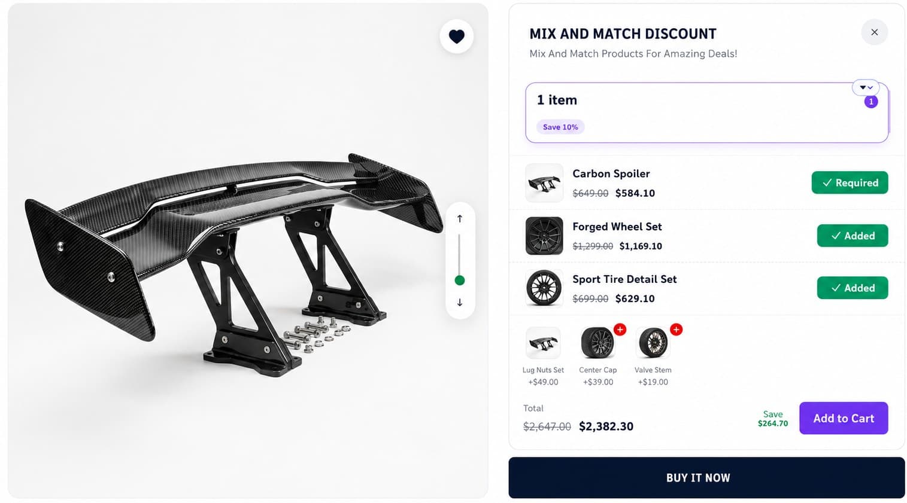The width and height of the screenshot is (907, 503).
Task: Select the Sport Tire Detail Set title
Action: pos(624,279)
